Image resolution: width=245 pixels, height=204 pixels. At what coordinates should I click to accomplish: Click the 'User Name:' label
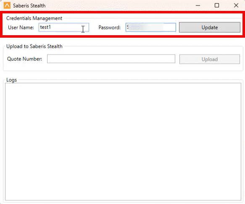point(21,28)
